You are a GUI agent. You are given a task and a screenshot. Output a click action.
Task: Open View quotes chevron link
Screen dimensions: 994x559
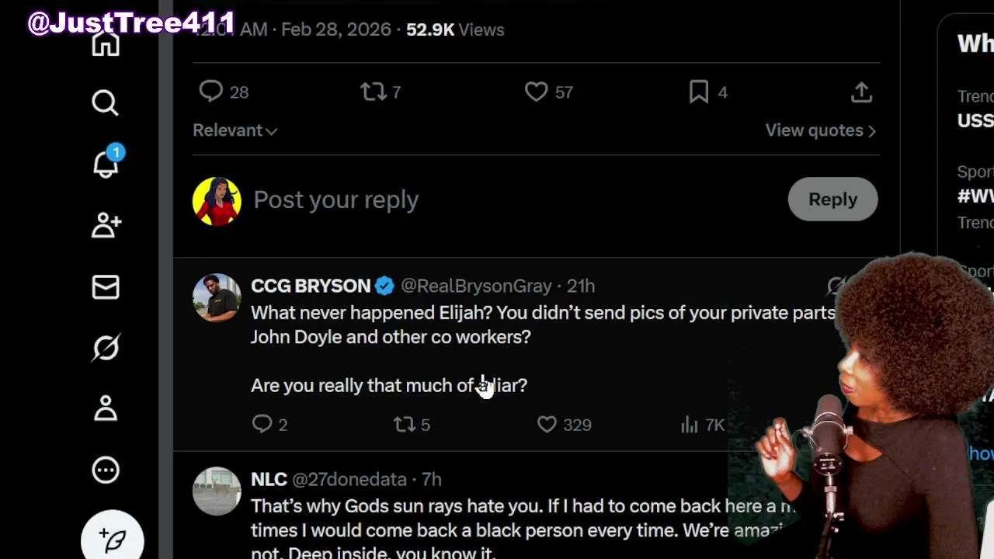coord(820,130)
